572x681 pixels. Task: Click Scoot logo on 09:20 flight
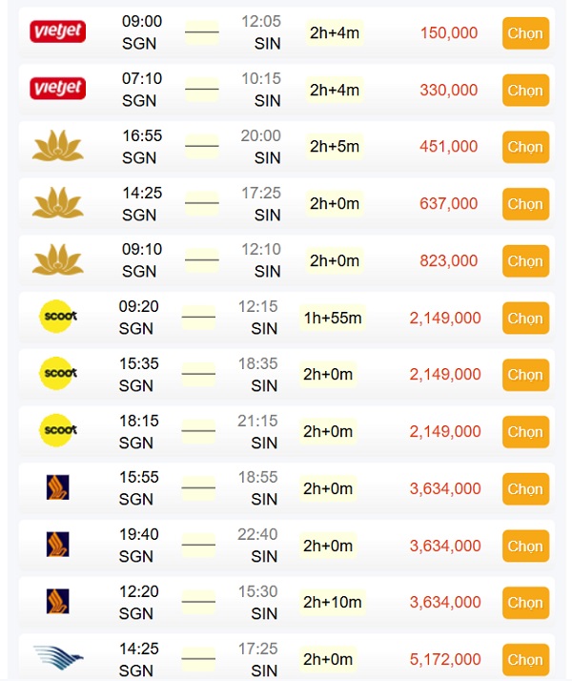point(58,317)
